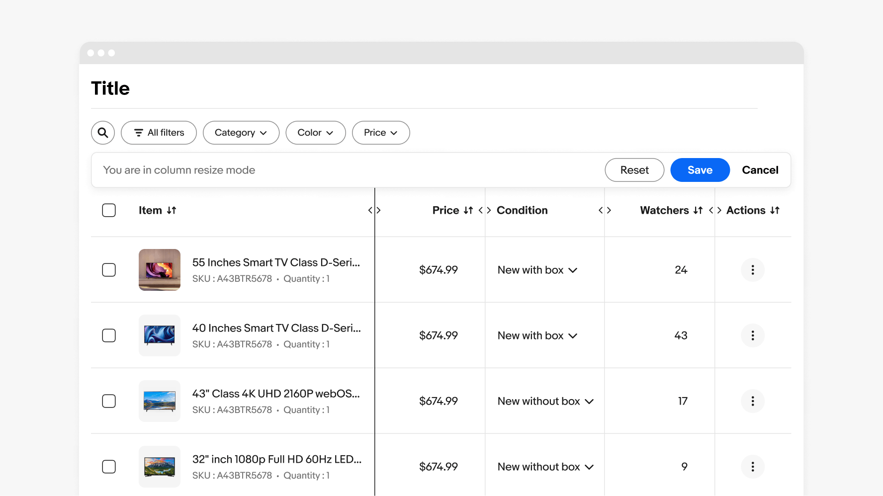
Task: Open three-dot menu for 43" Class 4K row
Action: click(752, 401)
